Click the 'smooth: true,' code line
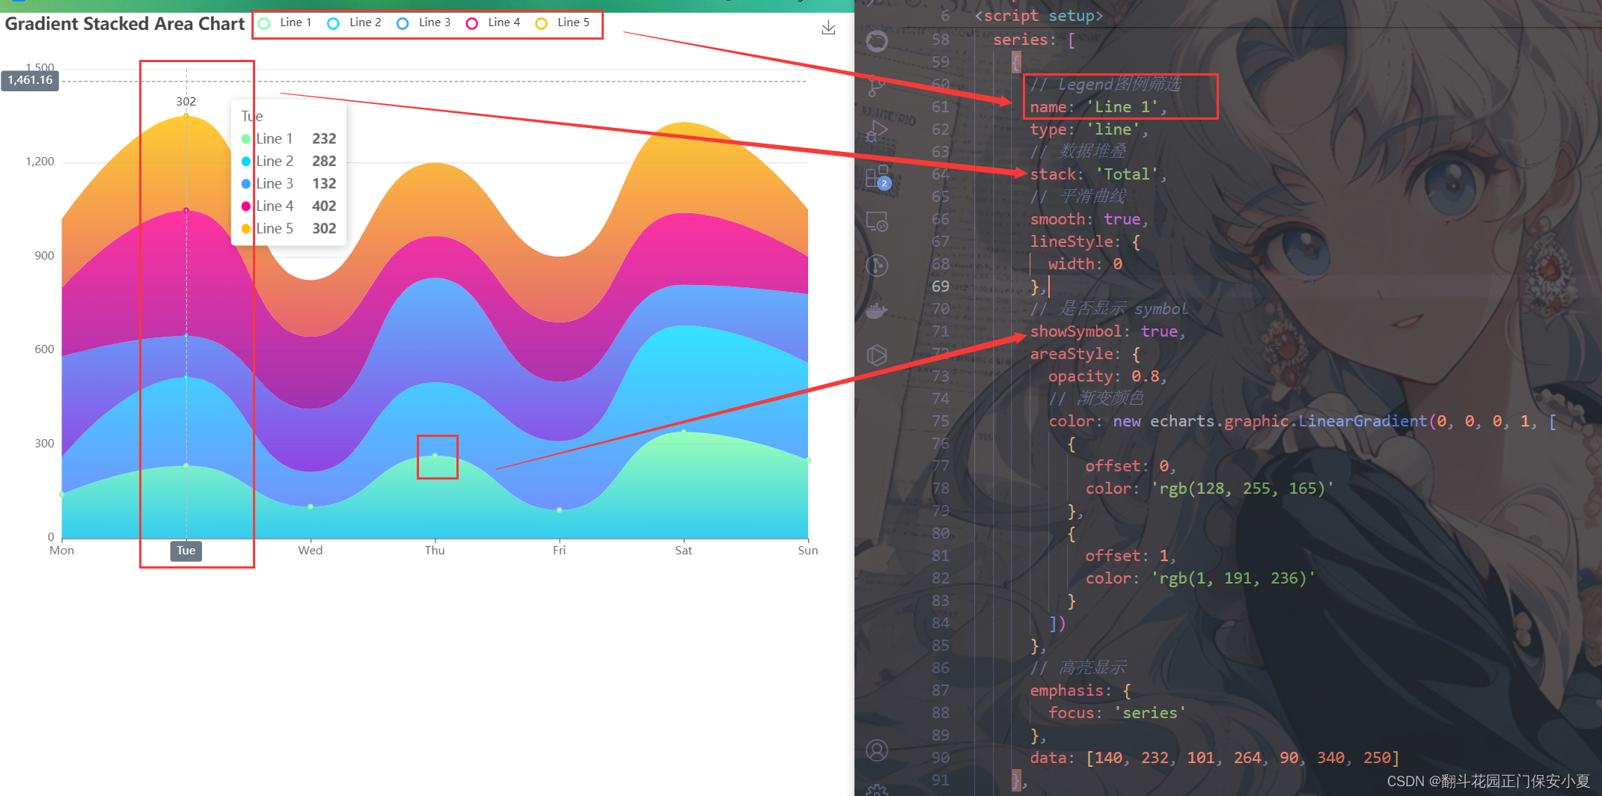The height and width of the screenshot is (796, 1602). [x=1089, y=219]
